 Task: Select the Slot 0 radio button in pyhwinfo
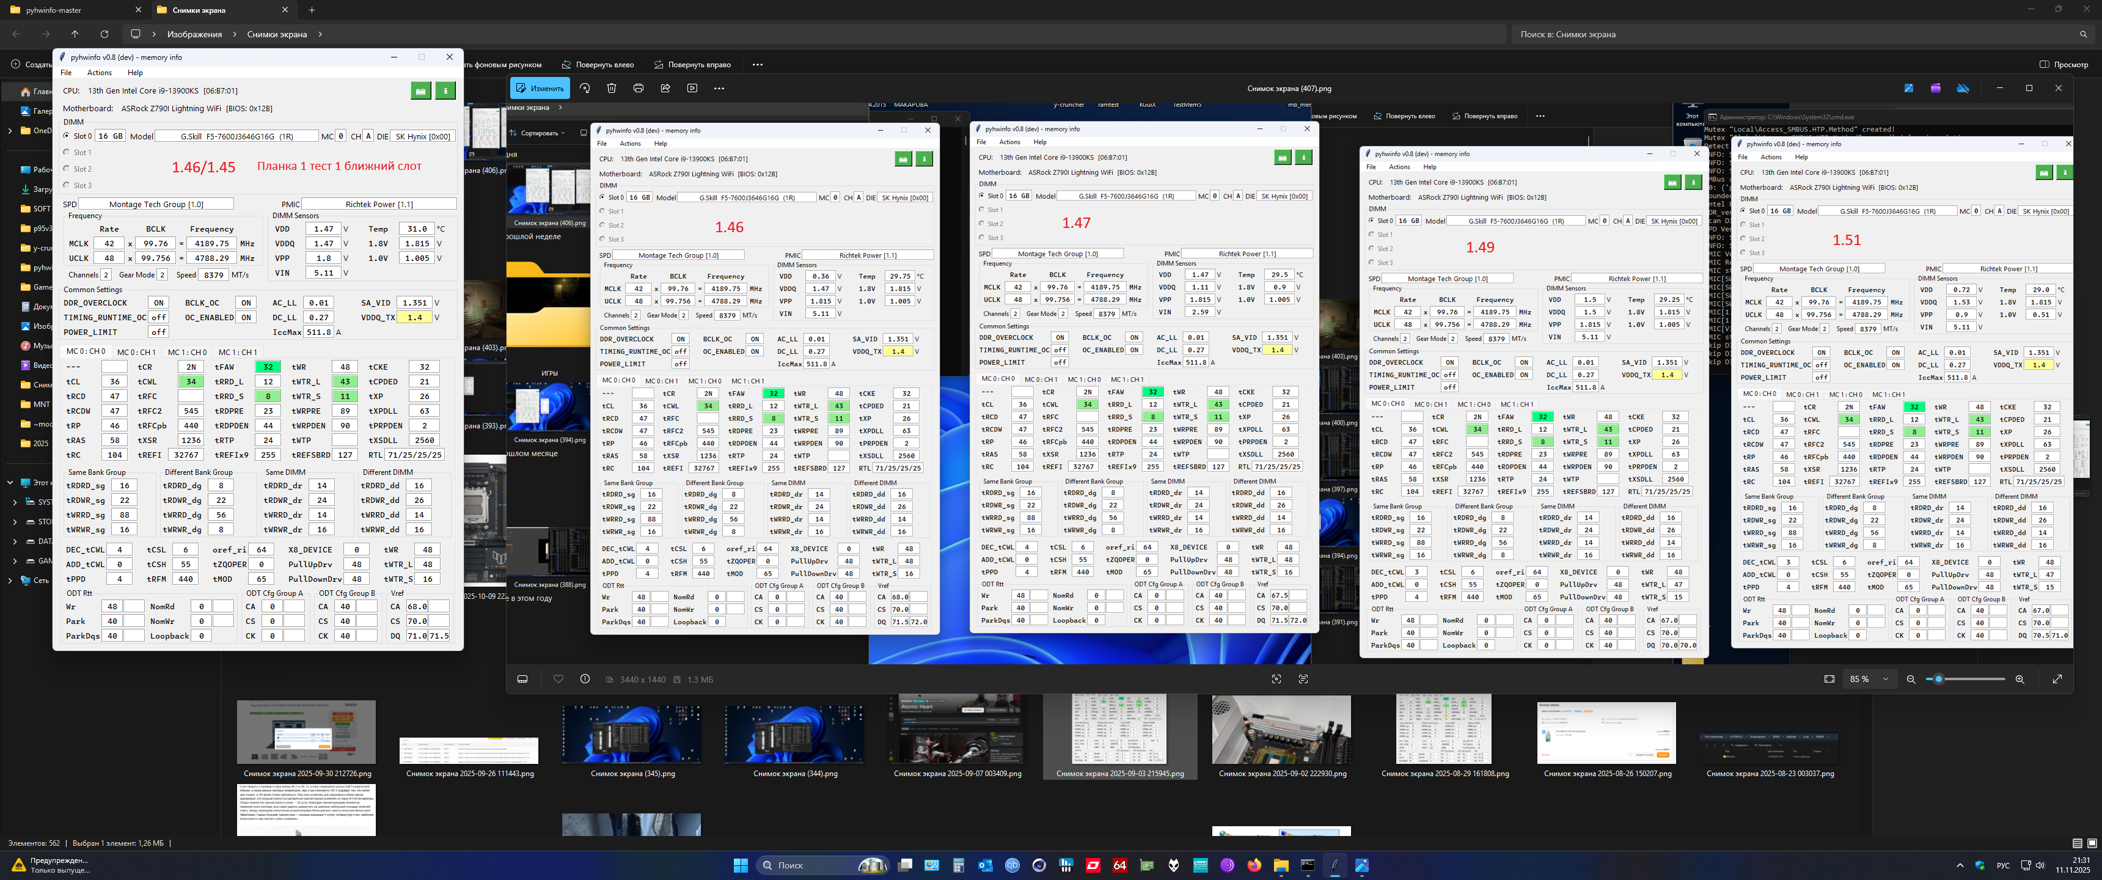pos(67,136)
